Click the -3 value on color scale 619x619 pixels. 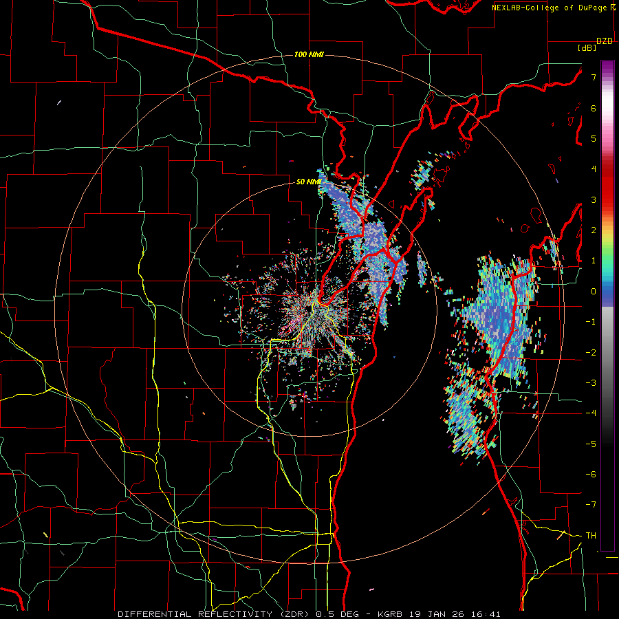[591, 383]
